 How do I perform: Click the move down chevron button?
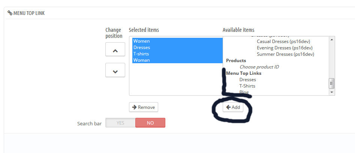click(115, 70)
